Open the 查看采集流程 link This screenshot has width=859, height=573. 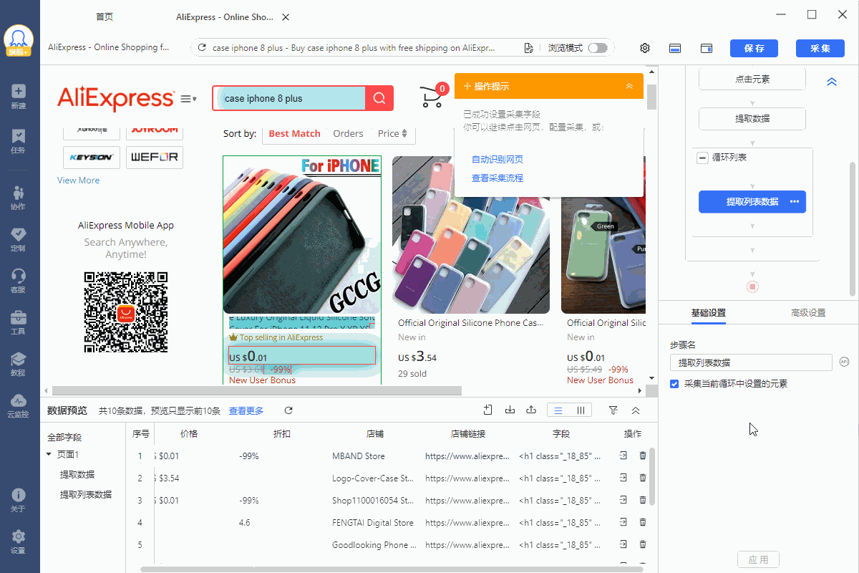coord(498,178)
